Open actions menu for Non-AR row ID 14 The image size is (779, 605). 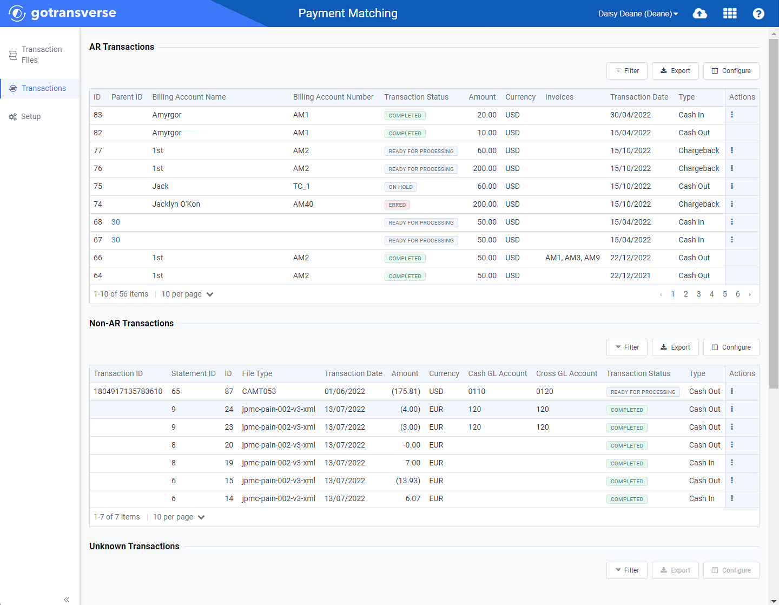click(732, 498)
